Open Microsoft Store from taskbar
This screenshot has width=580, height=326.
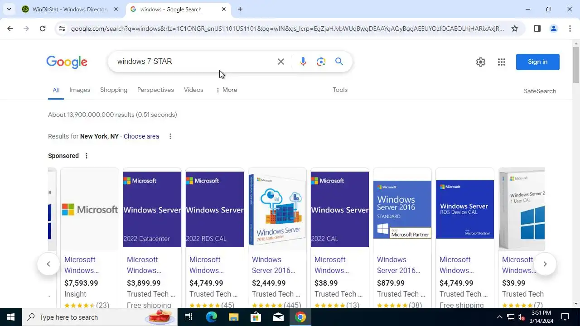pos(256,317)
